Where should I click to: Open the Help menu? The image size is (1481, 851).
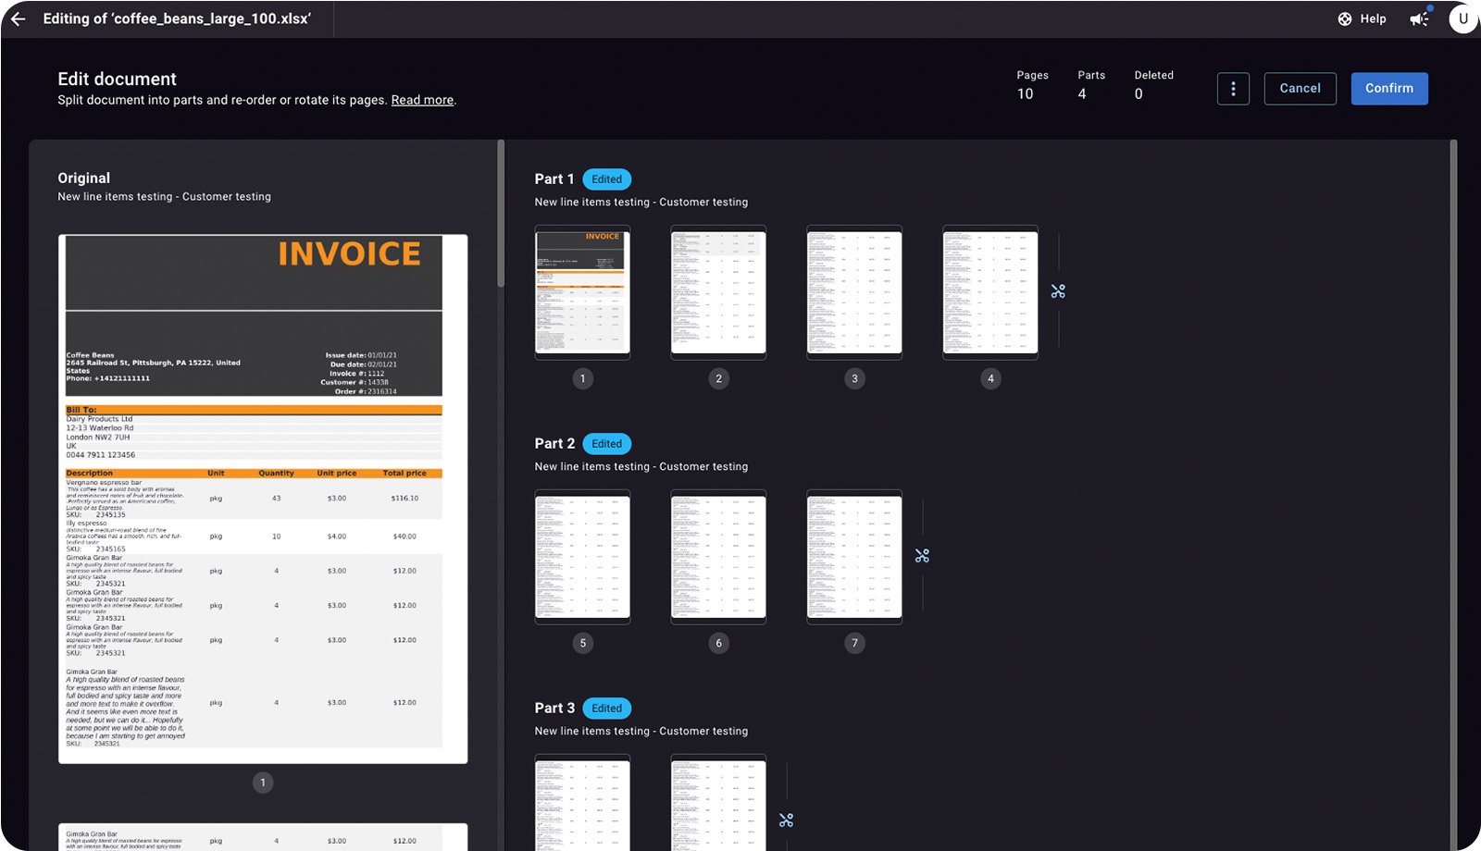1362,18
